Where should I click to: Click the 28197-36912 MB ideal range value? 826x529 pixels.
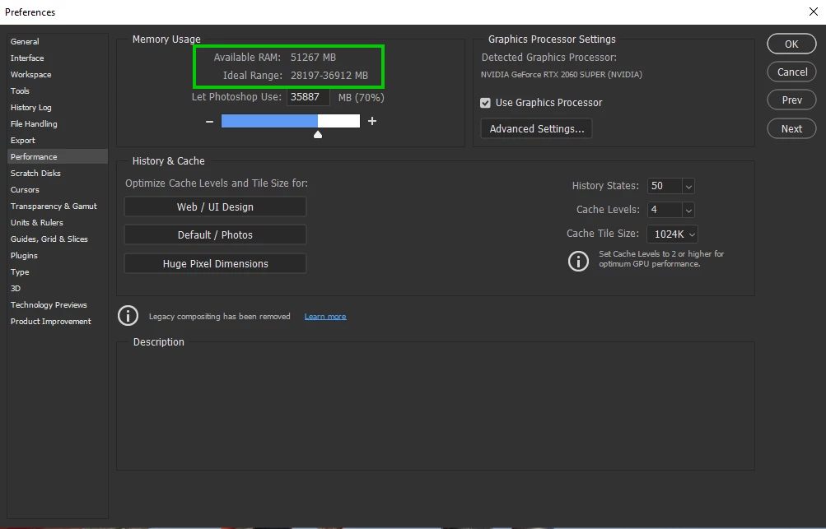[329, 75]
